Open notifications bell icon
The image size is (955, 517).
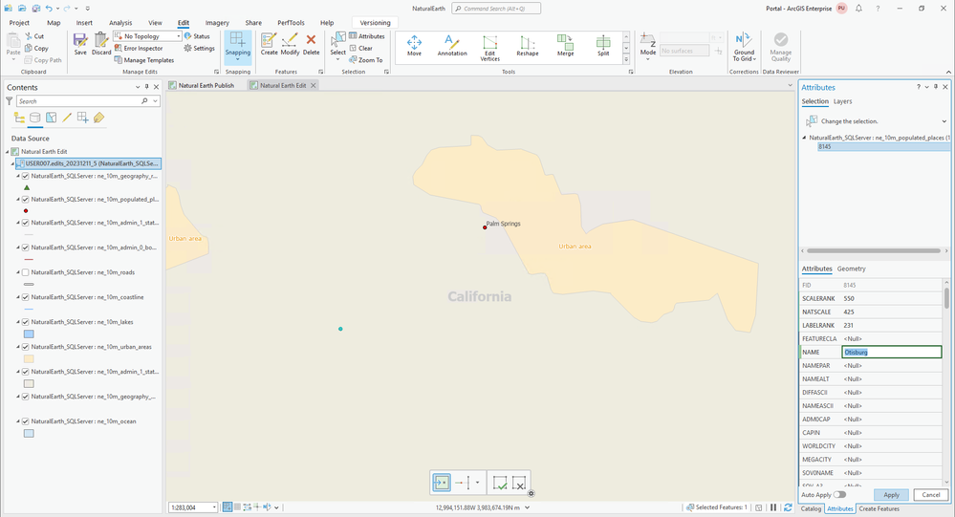tap(858, 9)
